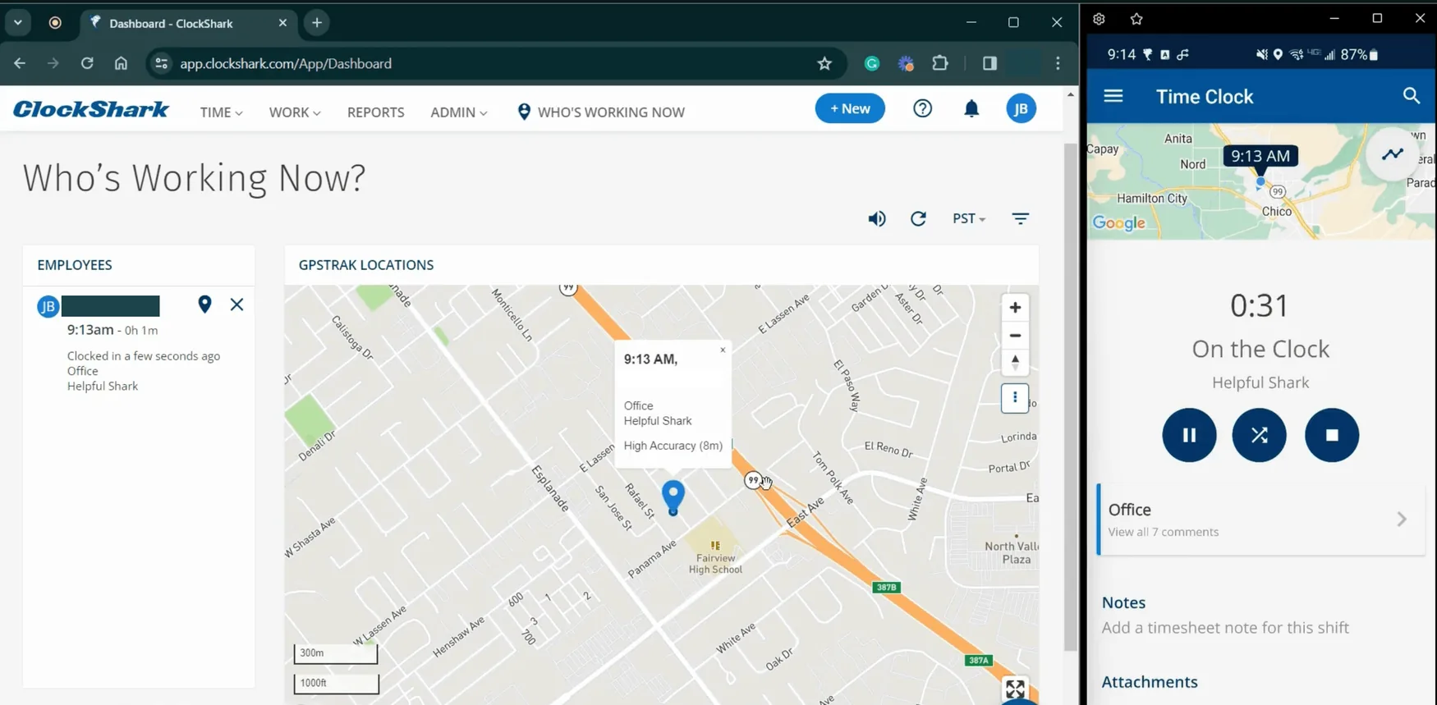Click the Notes heading
This screenshot has height=705, width=1437.
pos(1123,602)
